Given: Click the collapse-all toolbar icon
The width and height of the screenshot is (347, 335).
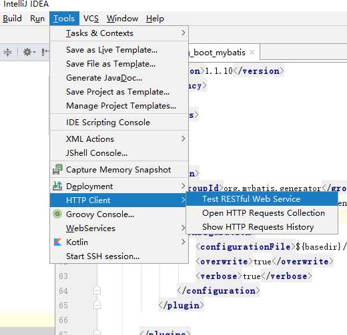Looking at the screenshot, I should click(x=8, y=53).
